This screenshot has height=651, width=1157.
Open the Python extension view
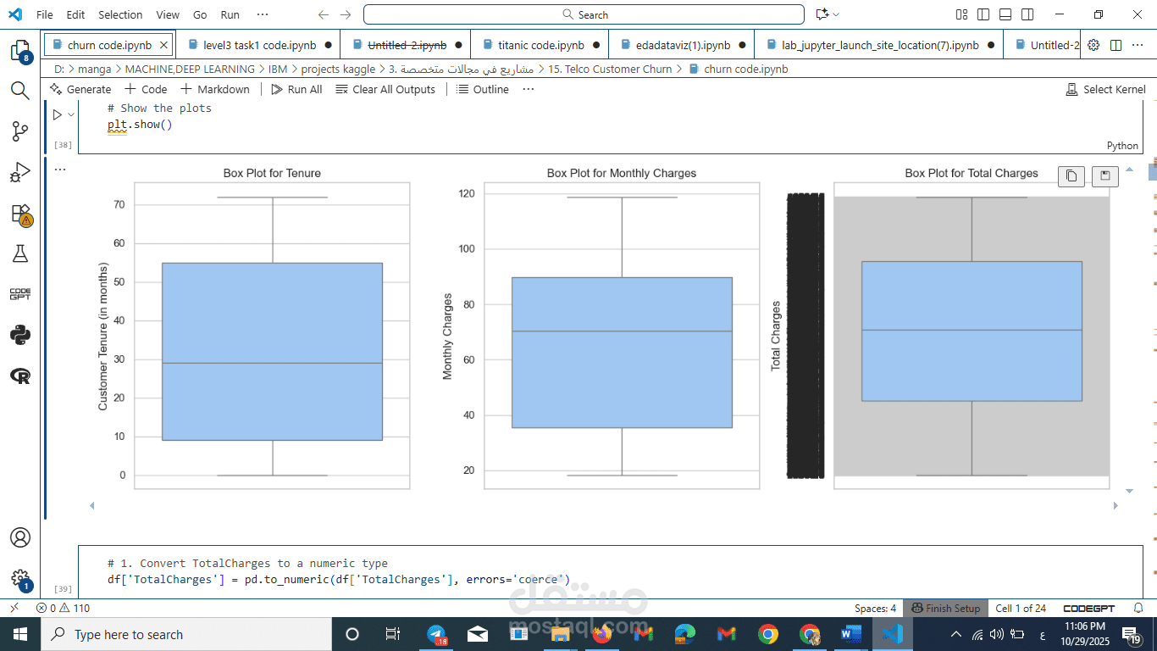(x=20, y=335)
